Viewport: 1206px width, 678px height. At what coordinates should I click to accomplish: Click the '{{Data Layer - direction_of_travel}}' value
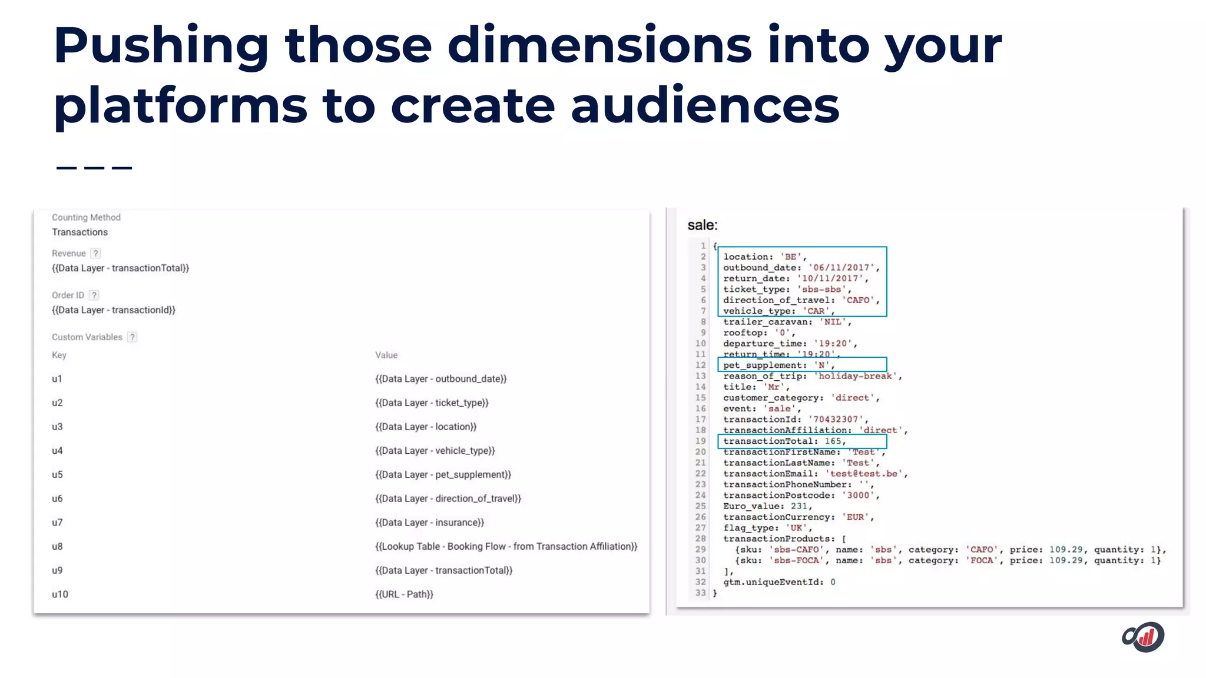point(448,499)
